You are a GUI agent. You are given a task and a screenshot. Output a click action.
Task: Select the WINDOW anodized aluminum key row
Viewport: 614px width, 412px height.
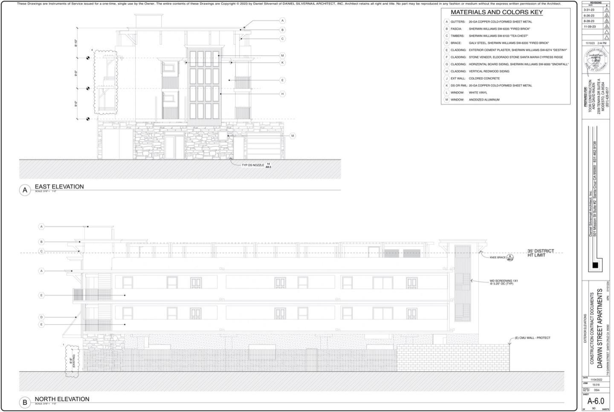click(x=472, y=100)
